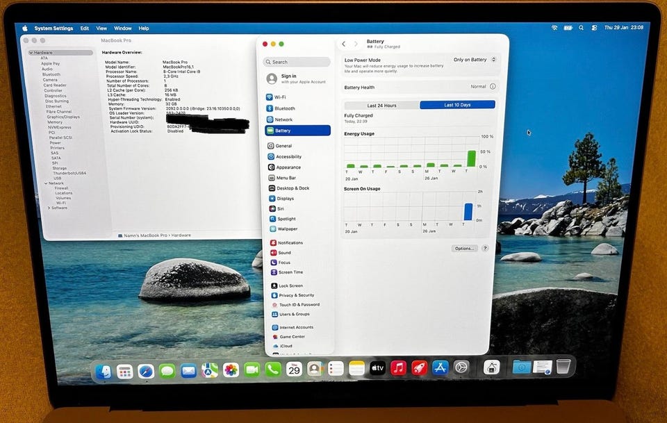
Task: Collapse the Hardware tree section
Action: (31, 53)
